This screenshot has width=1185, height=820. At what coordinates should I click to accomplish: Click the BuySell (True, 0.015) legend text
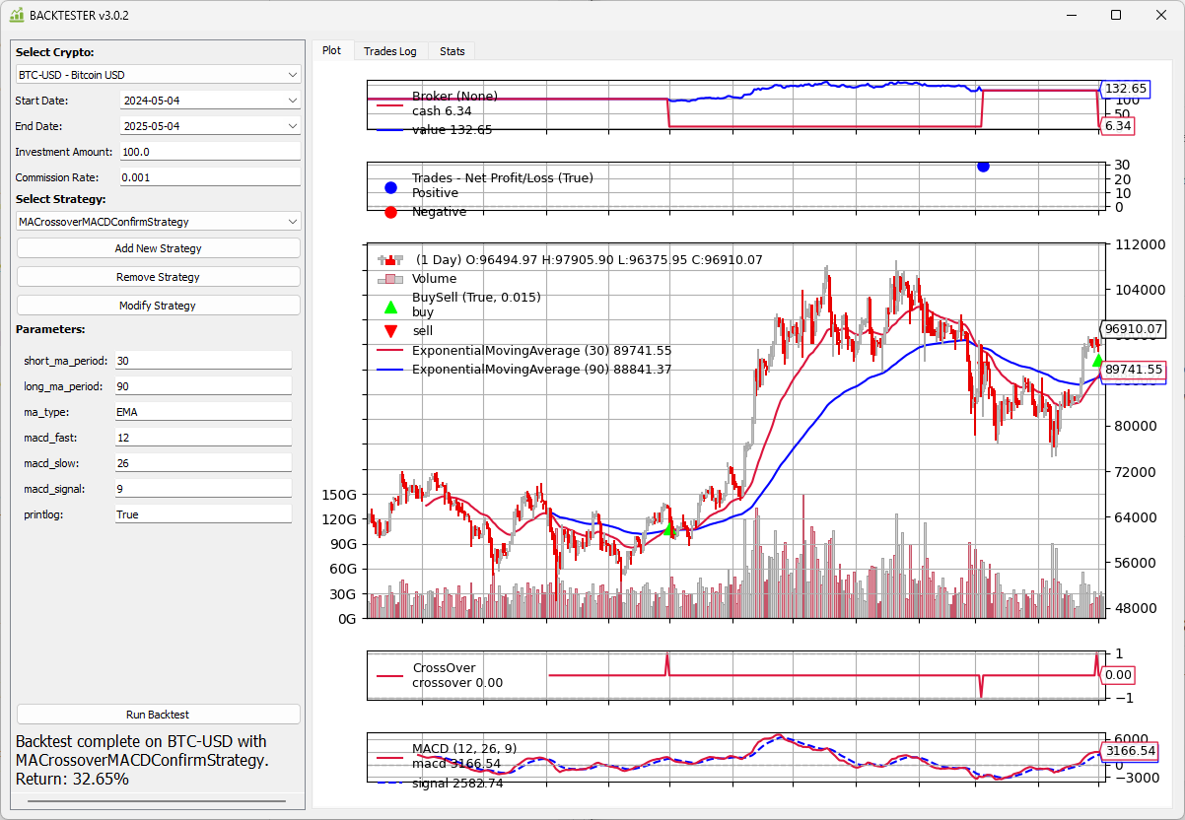point(476,297)
